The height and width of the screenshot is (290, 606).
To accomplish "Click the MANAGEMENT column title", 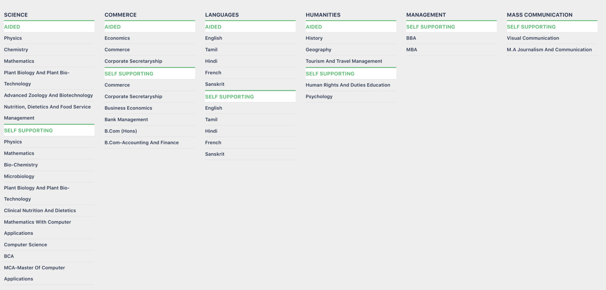I will click(x=426, y=15).
